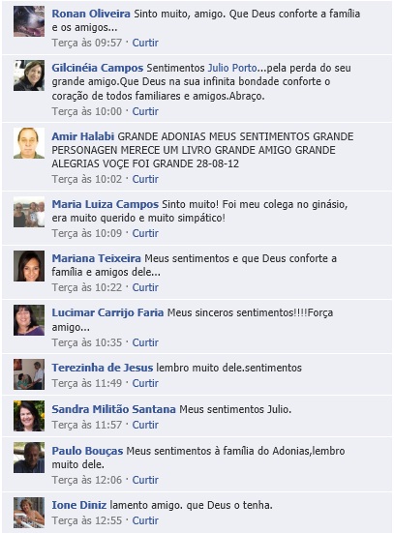Open the Julio Porto tagged name link
This screenshot has width=394, height=533.
coord(232,68)
